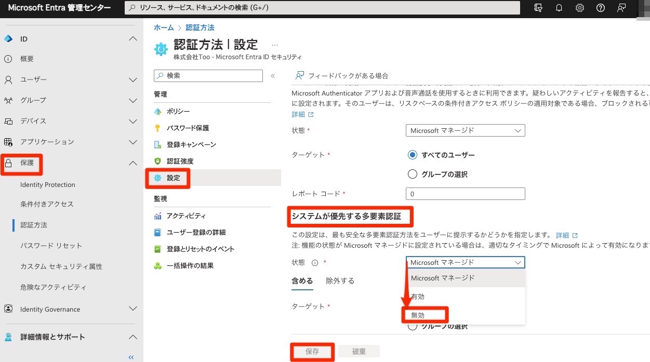Screen dimensions: 650x362
Task: Open 条件付きアクセス in the sidebar
Action: pyautogui.click(x=47, y=204)
